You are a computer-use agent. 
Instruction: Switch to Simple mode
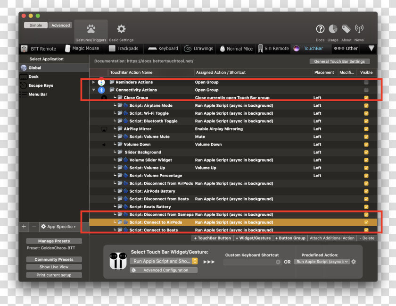pyautogui.click(x=36, y=25)
